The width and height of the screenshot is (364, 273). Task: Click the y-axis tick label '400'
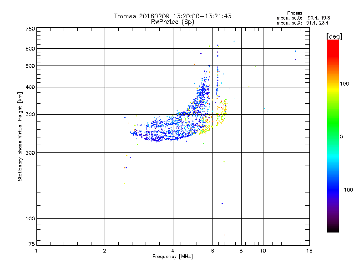[x=30, y=87]
